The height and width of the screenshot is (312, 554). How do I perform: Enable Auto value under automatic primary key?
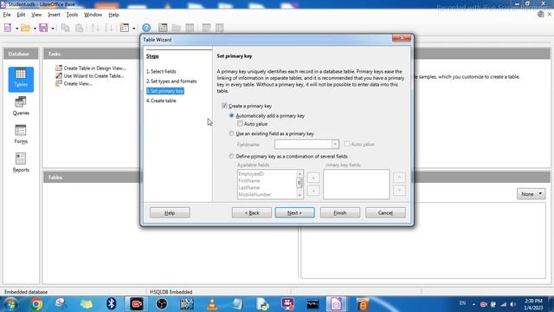click(240, 124)
